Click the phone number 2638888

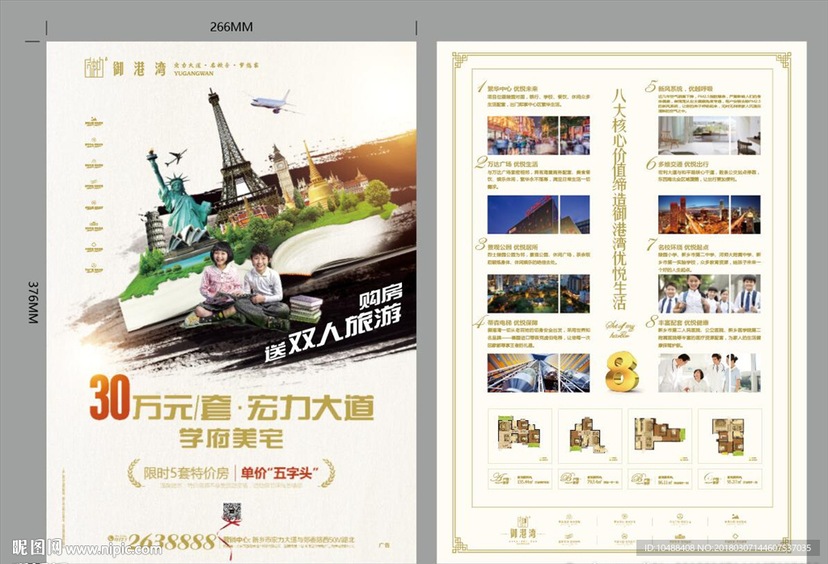pos(171,541)
